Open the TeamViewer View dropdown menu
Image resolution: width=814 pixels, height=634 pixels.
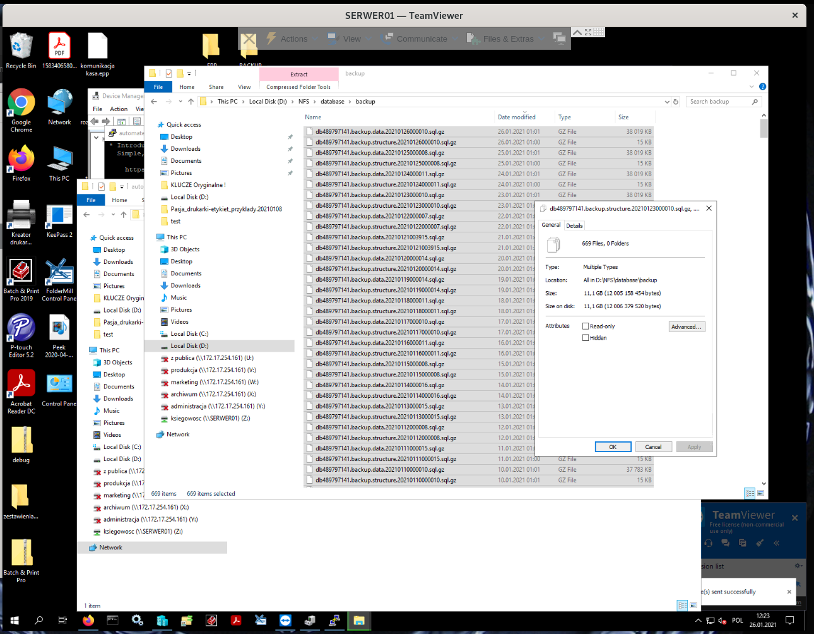351,39
